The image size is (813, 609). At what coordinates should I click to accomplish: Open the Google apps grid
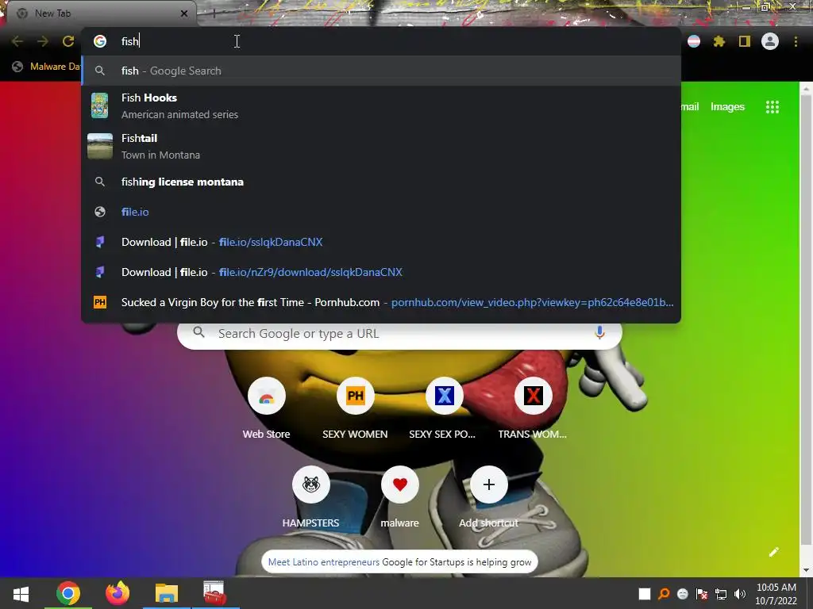coord(772,107)
